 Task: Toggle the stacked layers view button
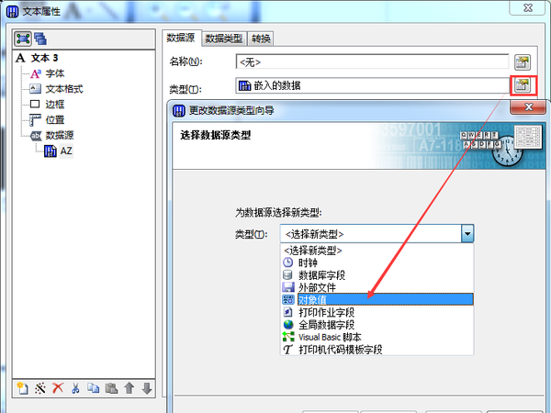tap(40, 39)
